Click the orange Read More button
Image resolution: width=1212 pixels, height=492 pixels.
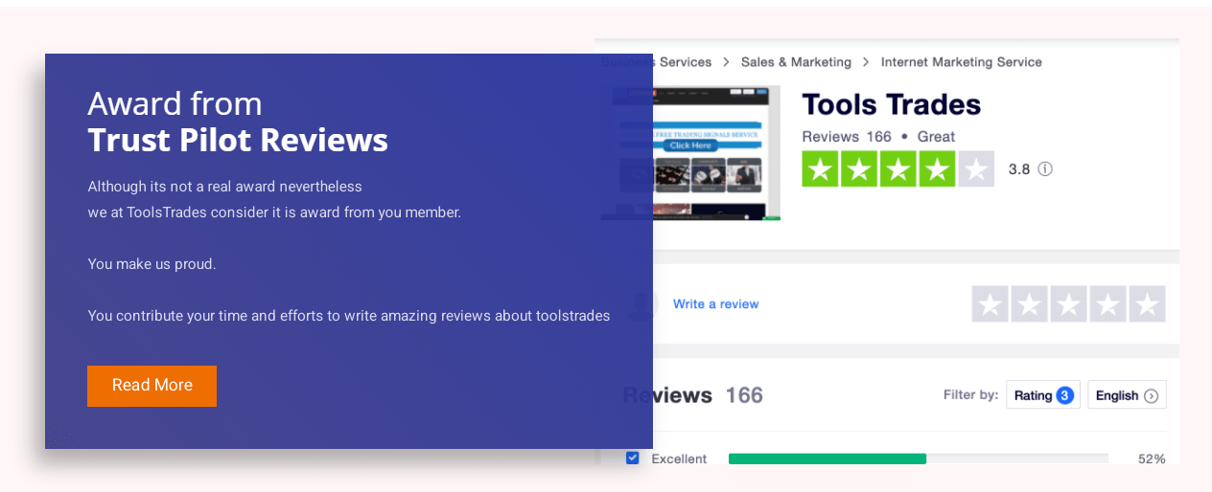pos(151,386)
